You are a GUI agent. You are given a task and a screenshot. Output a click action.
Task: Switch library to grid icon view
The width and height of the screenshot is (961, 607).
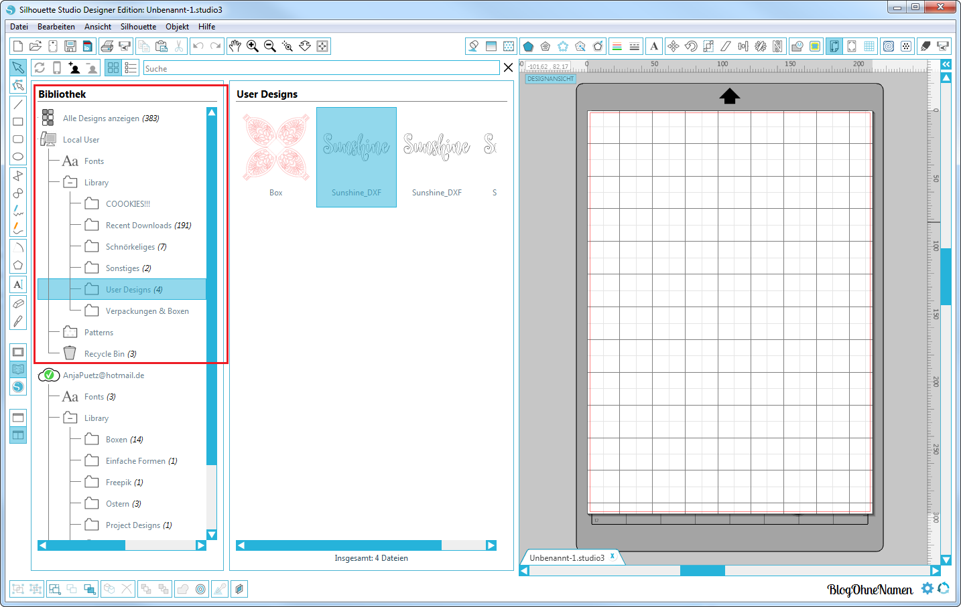113,68
